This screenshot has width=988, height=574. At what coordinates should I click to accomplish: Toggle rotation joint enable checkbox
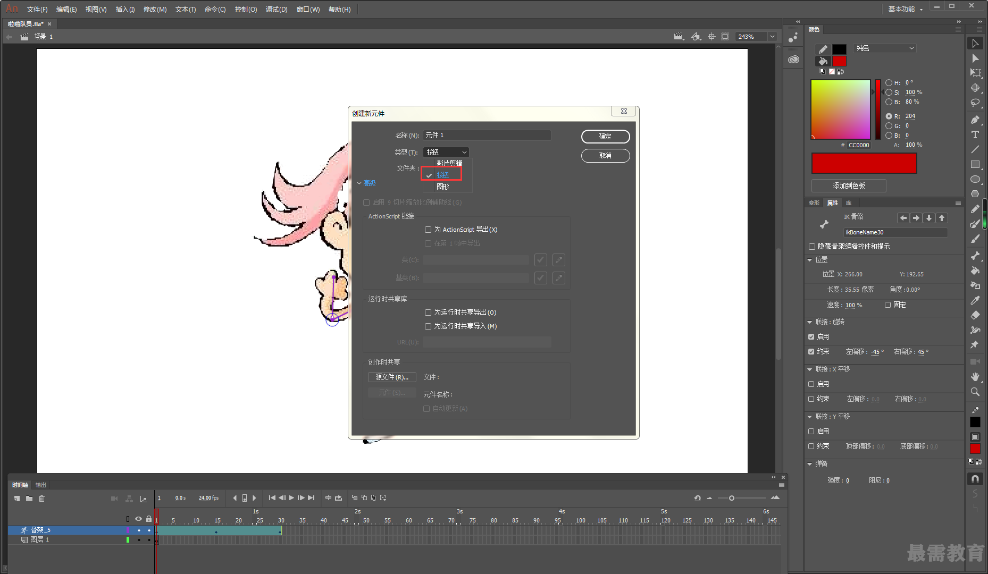[x=811, y=337]
